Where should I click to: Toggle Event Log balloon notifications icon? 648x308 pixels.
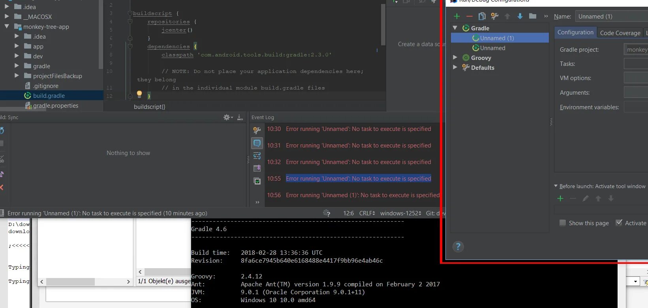pos(257,143)
